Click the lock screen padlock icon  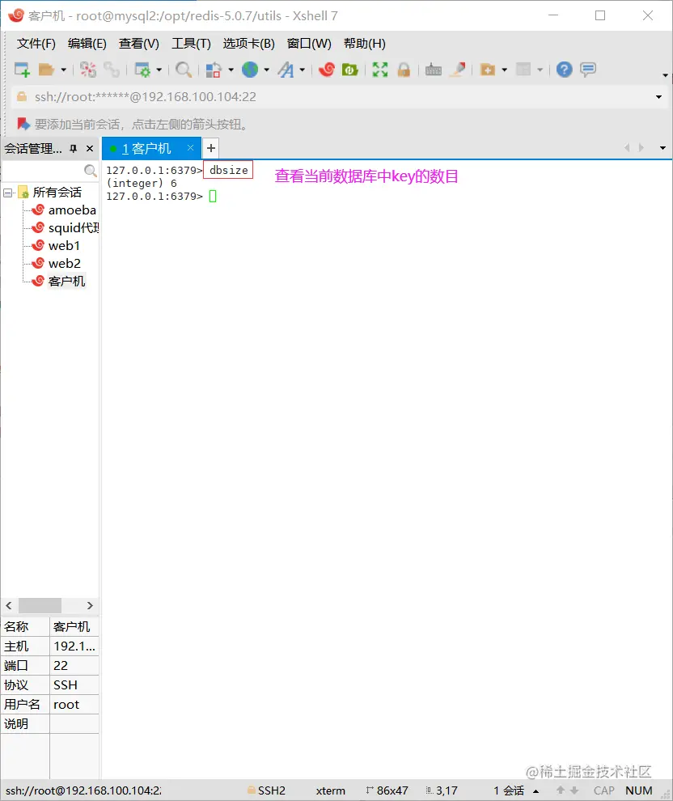coord(404,70)
